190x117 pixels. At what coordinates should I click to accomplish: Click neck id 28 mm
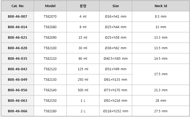(161, 100)
